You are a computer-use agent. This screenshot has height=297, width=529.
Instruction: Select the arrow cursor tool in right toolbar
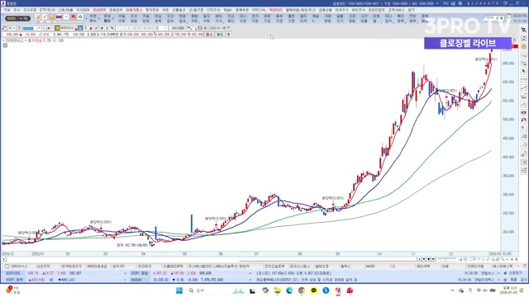(523, 71)
